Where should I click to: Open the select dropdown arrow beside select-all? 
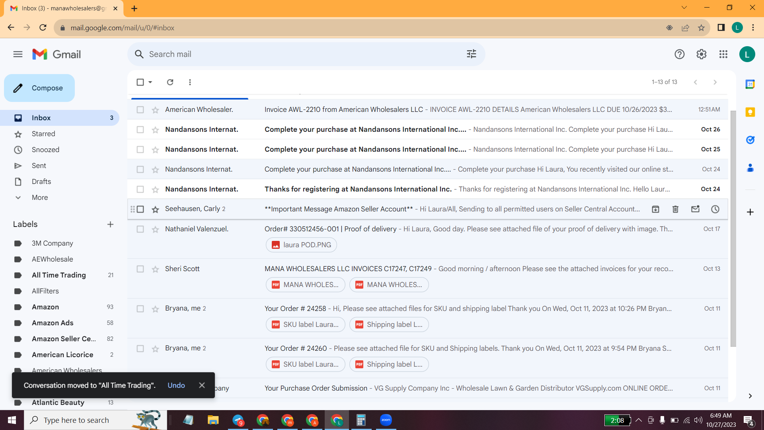(x=150, y=82)
